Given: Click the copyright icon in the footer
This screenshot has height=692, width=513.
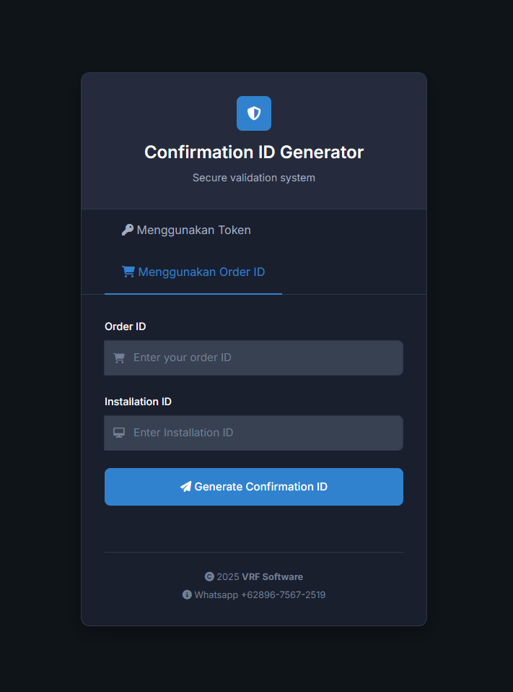Looking at the screenshot, I should [x=209, y=577].
